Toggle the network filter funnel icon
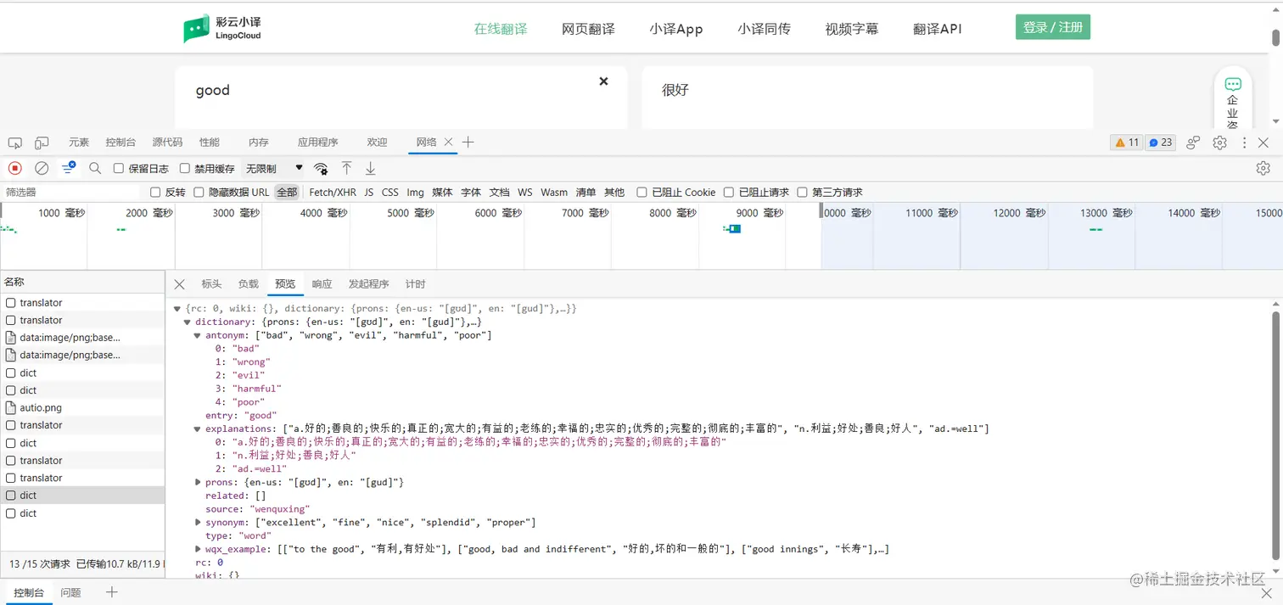1283x605 pixels. (69, 168)
